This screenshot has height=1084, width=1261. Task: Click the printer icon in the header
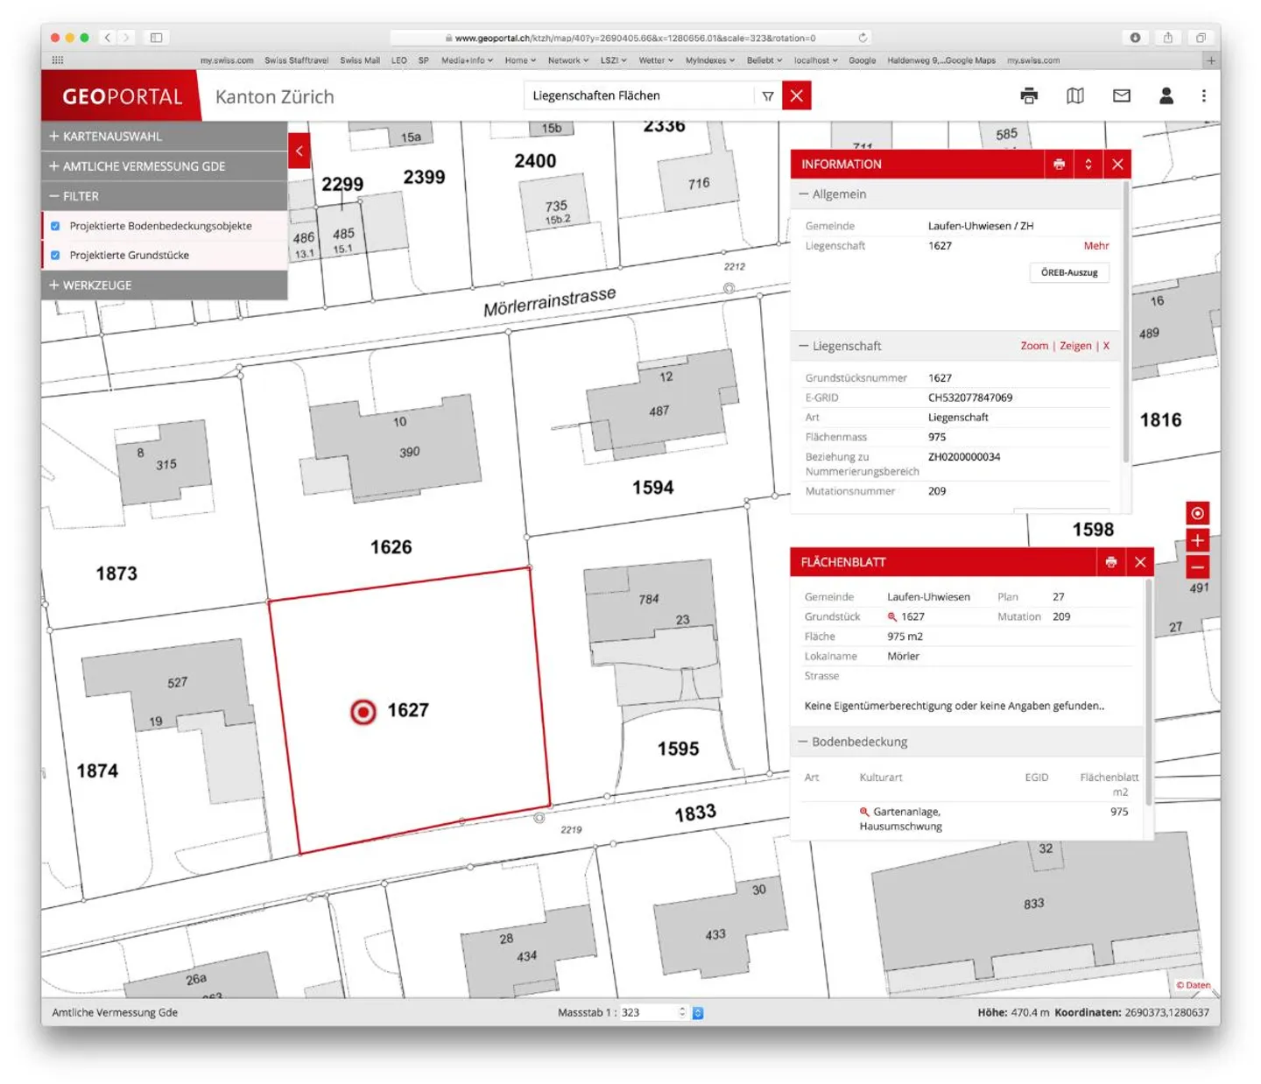pos(1029,96)
